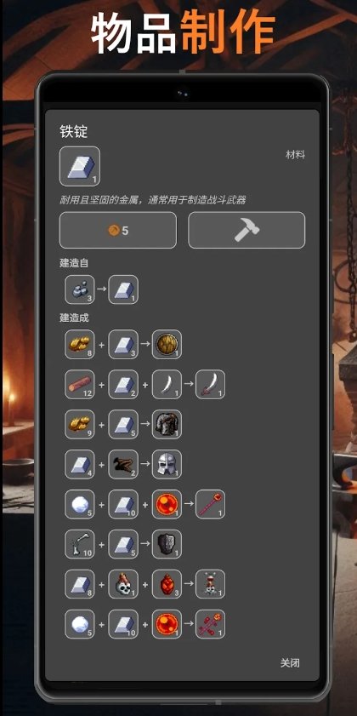Tap the fire orb in the last recipe row

point(167,624)
